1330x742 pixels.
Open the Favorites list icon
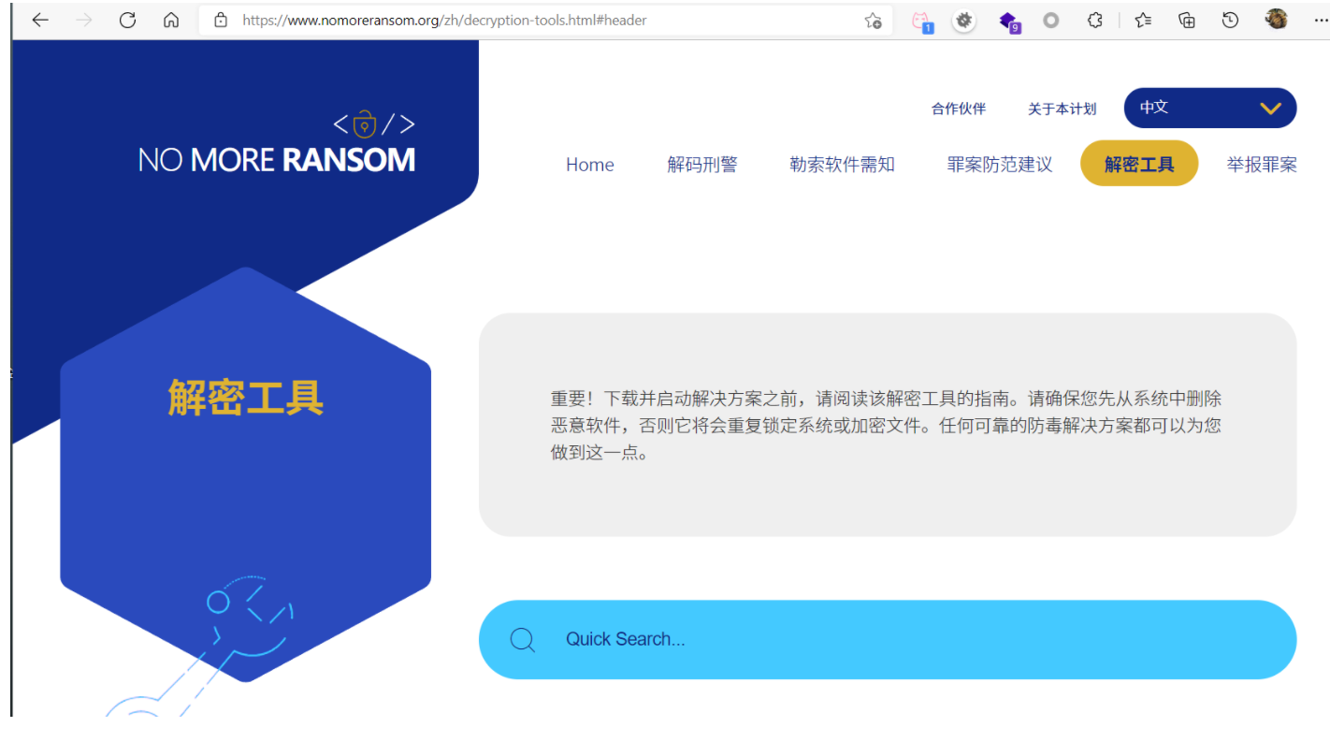[1141, 19]
